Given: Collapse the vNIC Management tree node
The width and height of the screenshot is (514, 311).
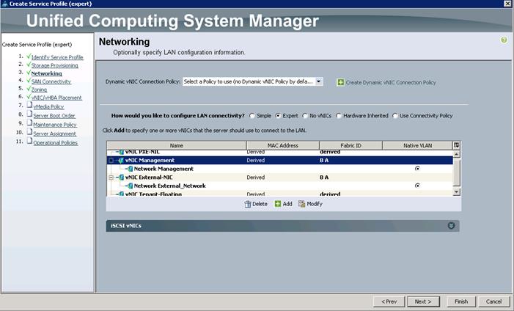Looking at the screenshot, I should pos(111,161).
